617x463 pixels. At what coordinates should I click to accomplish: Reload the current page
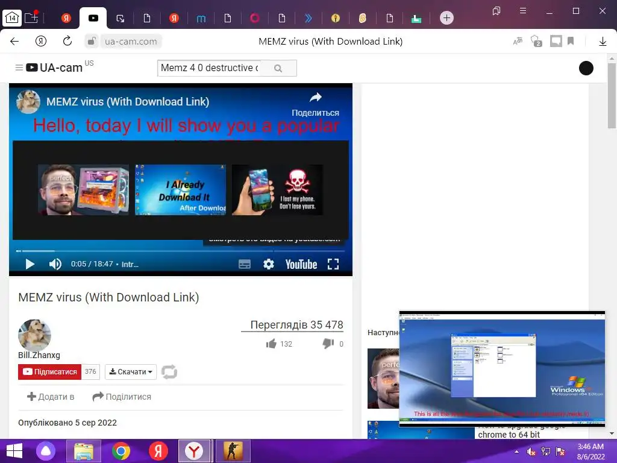[x=67, y=42]
